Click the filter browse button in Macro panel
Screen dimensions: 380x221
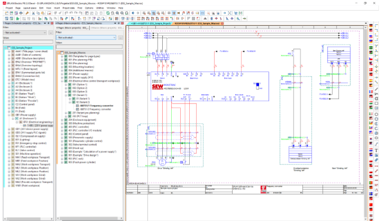pyautogui.click(x=121, y=38)
